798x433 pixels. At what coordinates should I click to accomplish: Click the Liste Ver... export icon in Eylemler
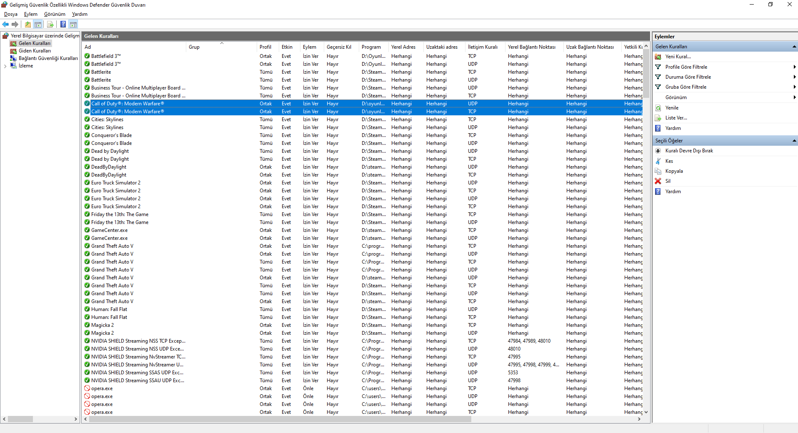point(658,118)
